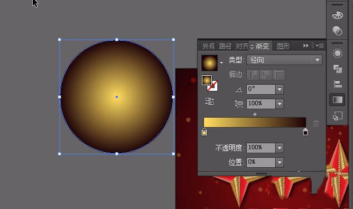This screenshot has width=353, height=209.
Task: Click the bottom-left corner handle
Action: point(59,154)
